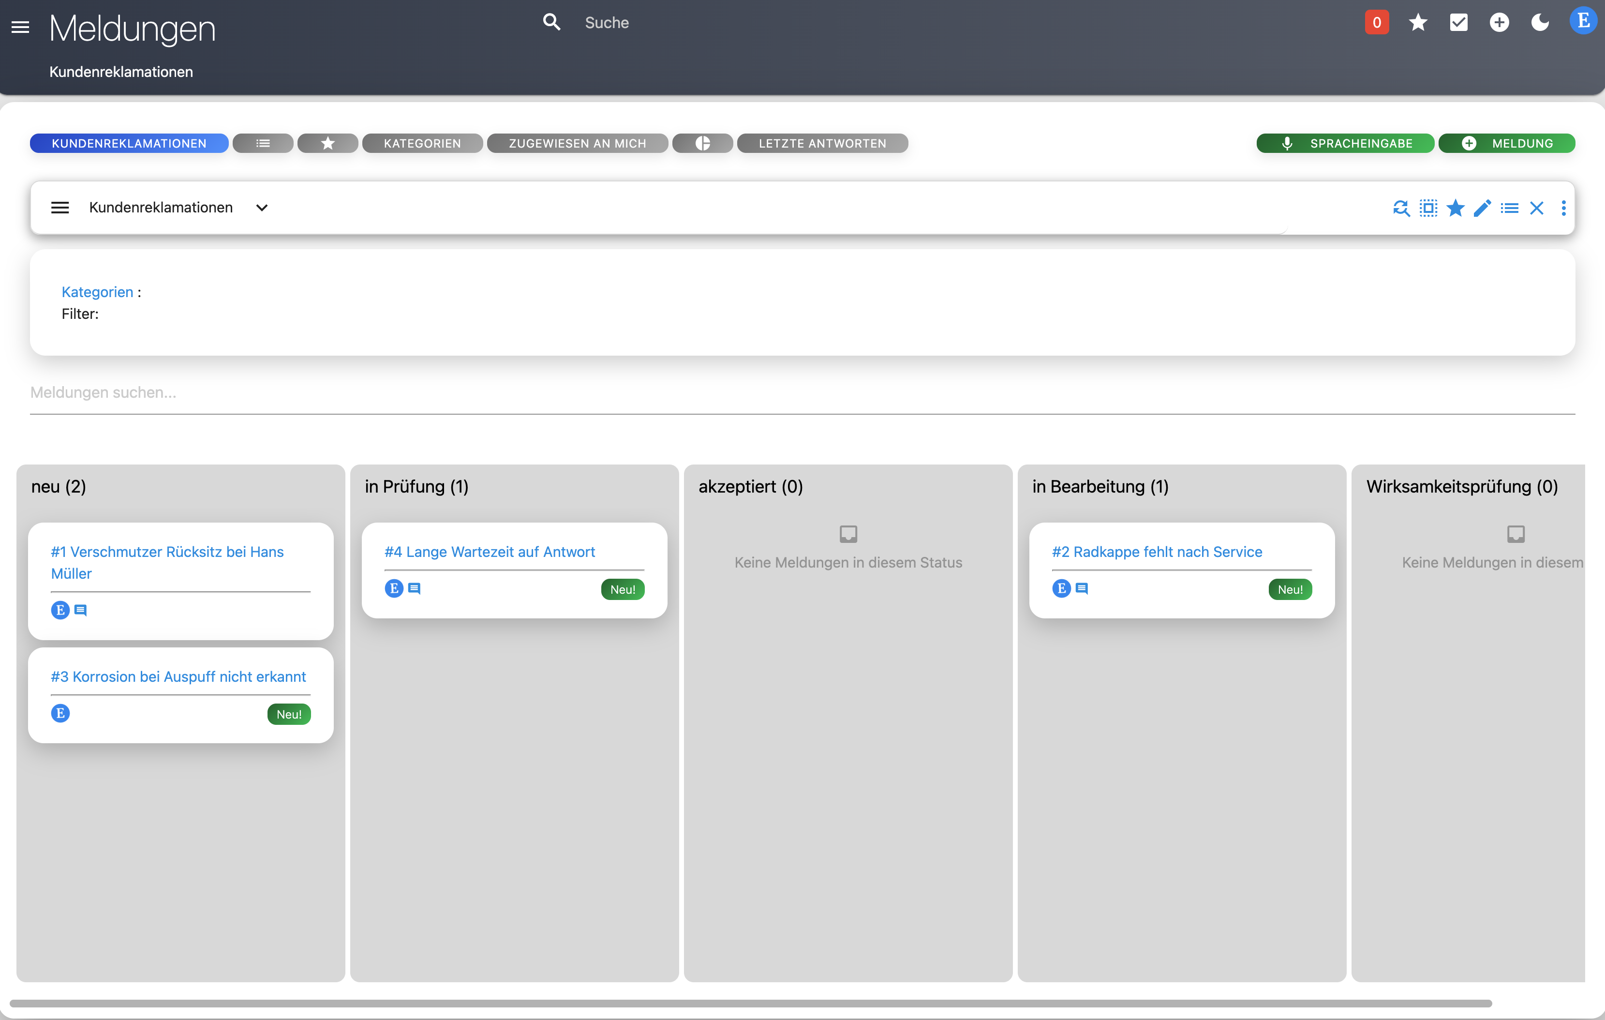1605x1020 pixels.
Task: Click the checkbox tasks icon in header
Action: [x=1458, y=23]
